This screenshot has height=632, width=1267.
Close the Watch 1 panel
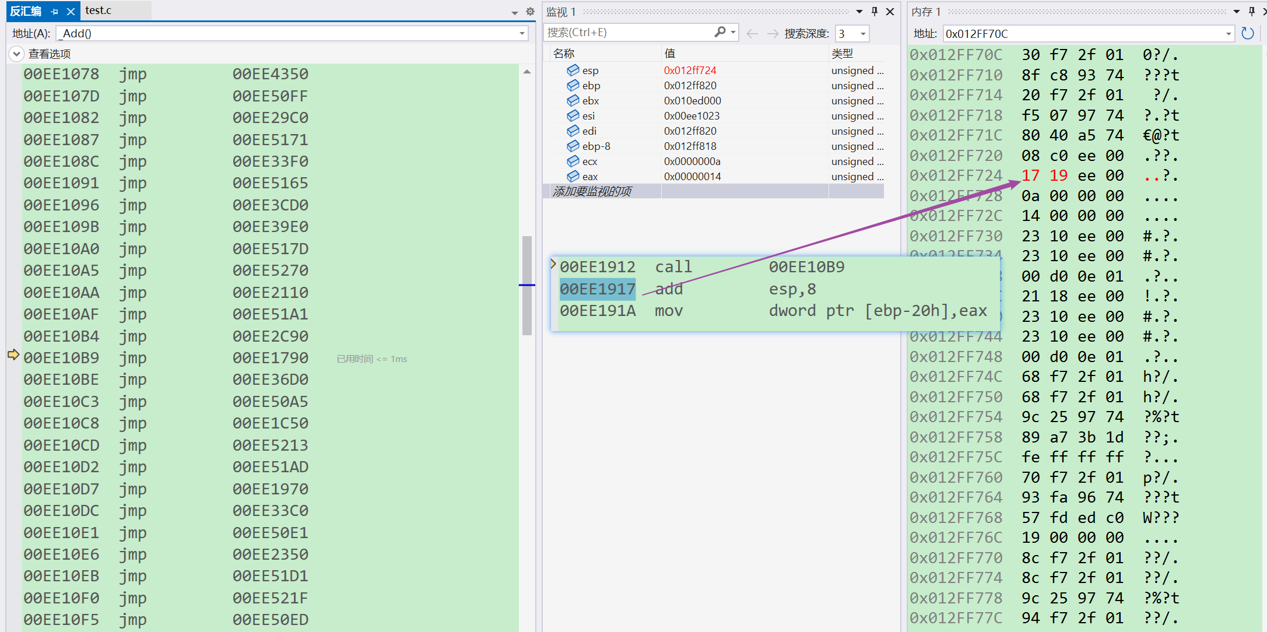click(890, 11)
